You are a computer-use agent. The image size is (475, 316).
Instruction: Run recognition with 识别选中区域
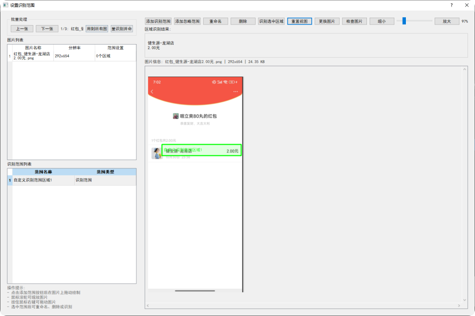(270, 21)
